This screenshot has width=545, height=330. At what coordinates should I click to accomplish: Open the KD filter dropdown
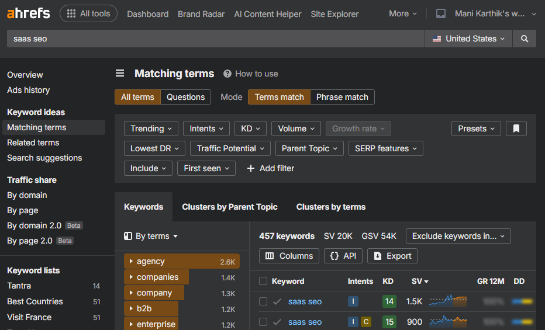coord(250,128)
